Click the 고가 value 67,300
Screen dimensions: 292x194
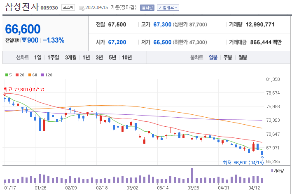[x=162, y=24]
